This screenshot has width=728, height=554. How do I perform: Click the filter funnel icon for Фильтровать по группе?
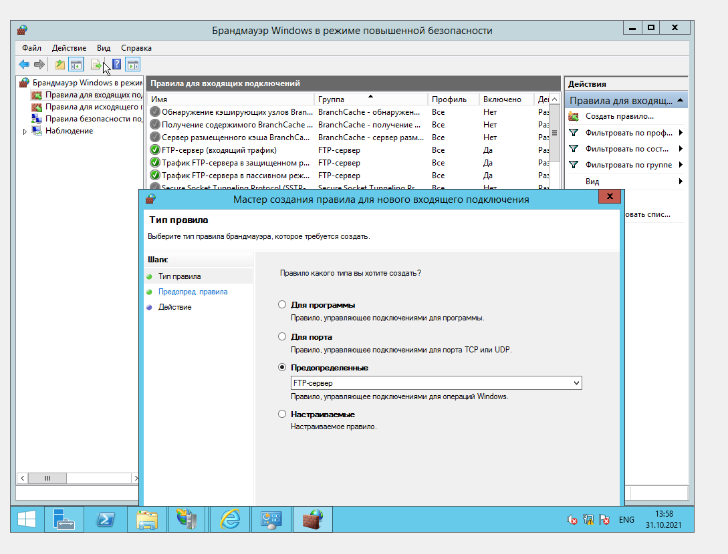click(x=574, y=165)
